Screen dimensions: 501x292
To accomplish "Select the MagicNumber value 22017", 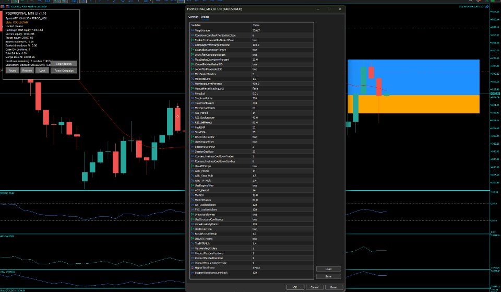I will pyautogui.click(x=256, y=30).
